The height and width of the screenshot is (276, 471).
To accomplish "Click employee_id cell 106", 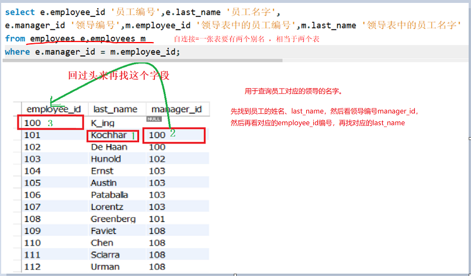I will [x=55, y=195].
